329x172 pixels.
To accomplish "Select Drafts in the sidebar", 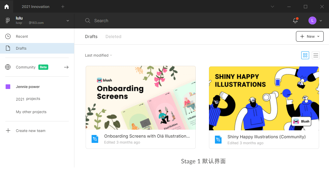I will 37,48.
